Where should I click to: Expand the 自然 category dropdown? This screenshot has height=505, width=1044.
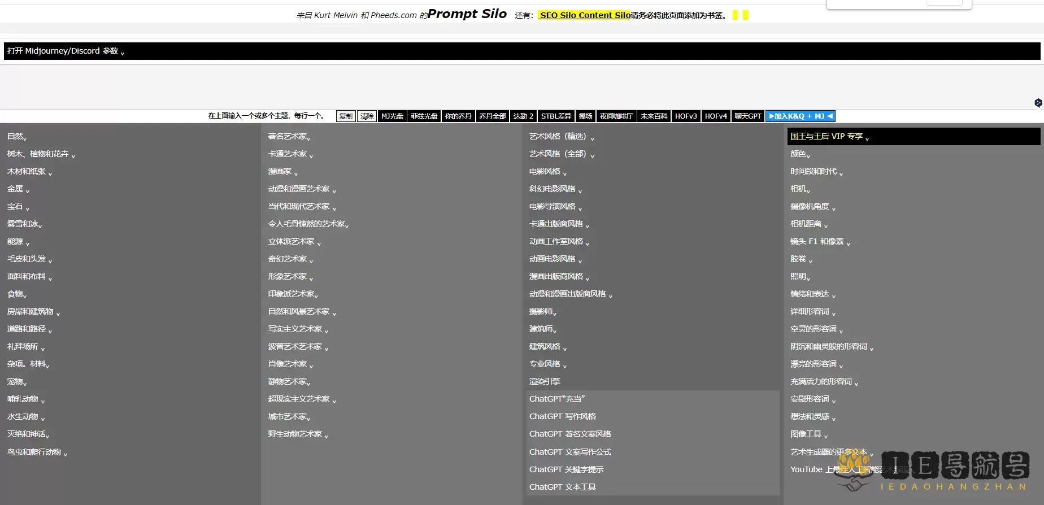pyautogui.click(x=17, y=137)
